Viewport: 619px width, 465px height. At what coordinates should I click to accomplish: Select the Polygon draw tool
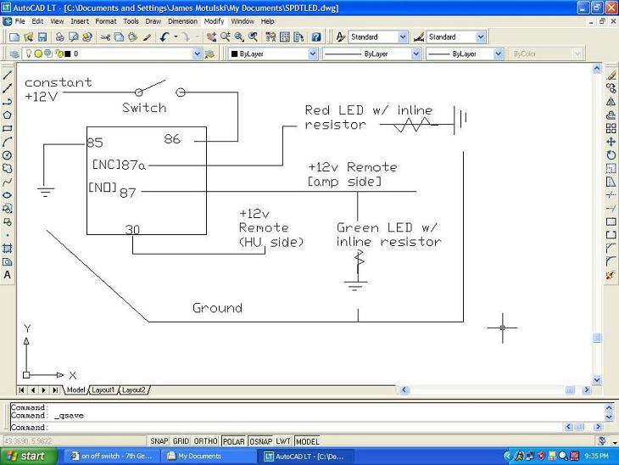(8, 115)
